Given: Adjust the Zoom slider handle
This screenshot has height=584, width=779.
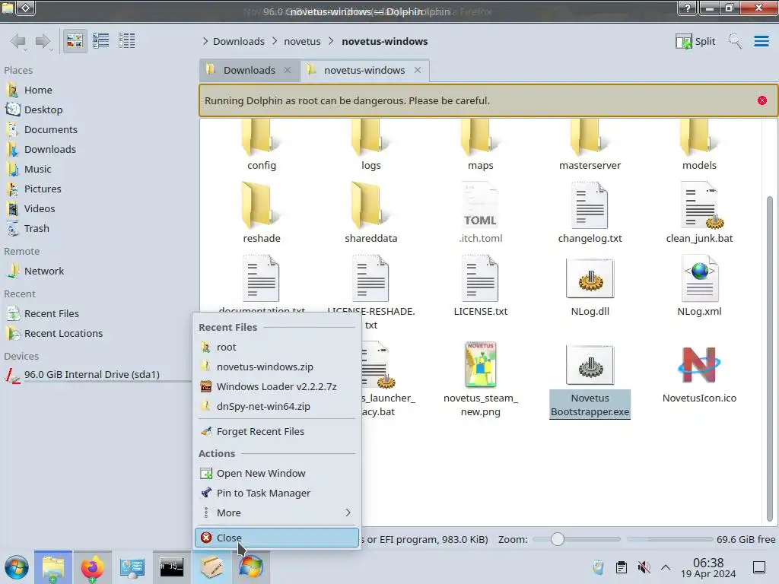Looking at the screenshot, I should (x=558, y=539).
